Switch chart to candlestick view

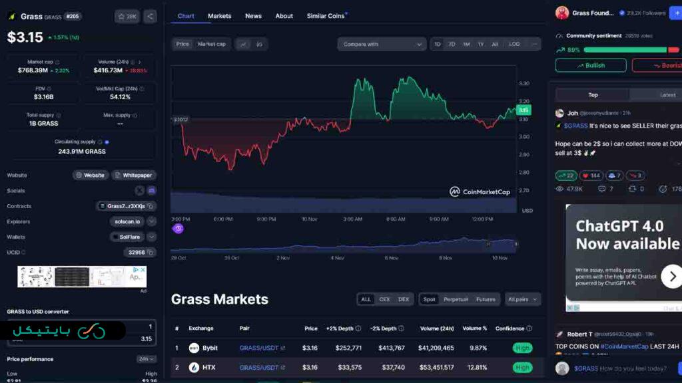(258, 43)
